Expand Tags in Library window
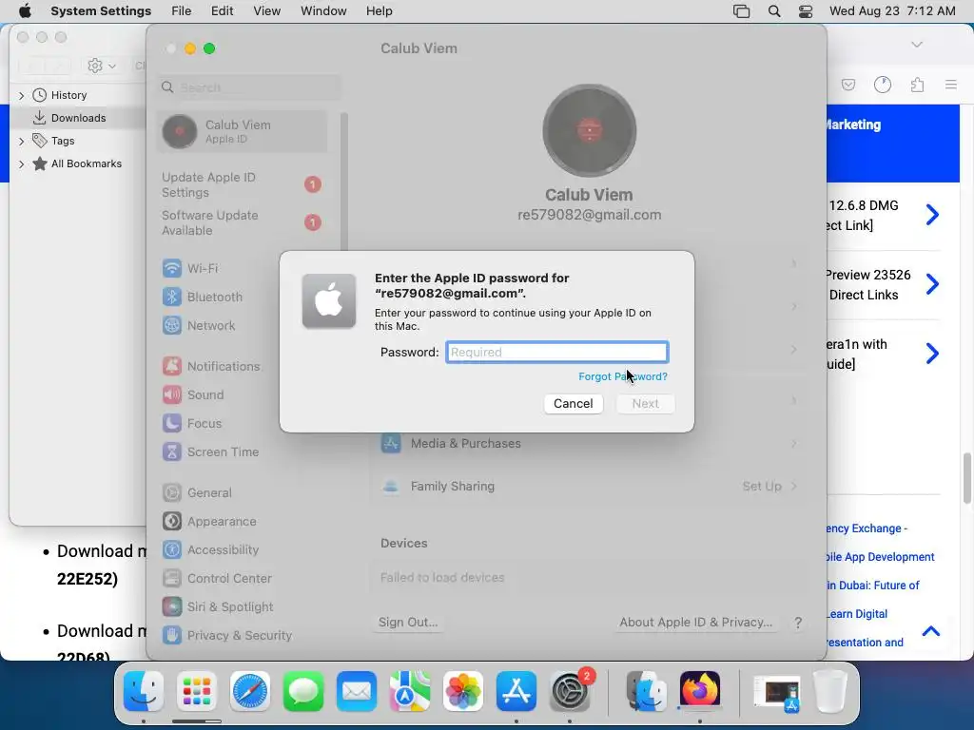 22,141
